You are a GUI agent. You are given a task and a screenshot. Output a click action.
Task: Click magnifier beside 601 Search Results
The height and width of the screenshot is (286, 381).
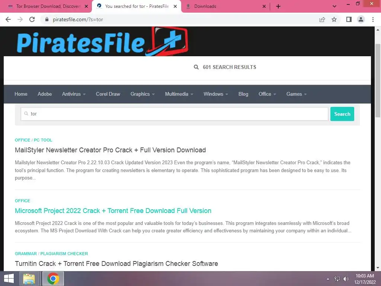pos(196,67)
